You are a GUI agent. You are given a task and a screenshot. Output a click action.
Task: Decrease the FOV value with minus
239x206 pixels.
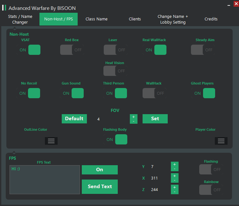coord(134,121)
